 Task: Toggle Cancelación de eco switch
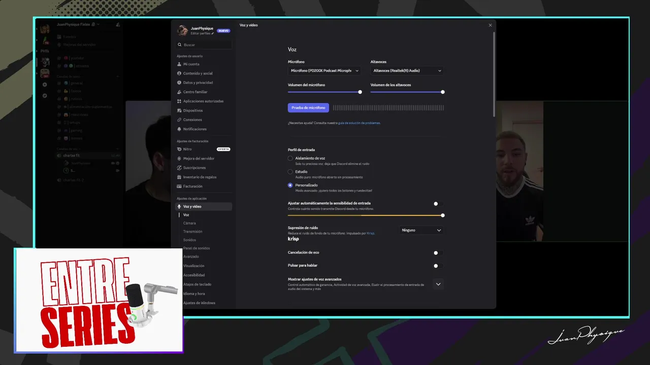point(438,252)
